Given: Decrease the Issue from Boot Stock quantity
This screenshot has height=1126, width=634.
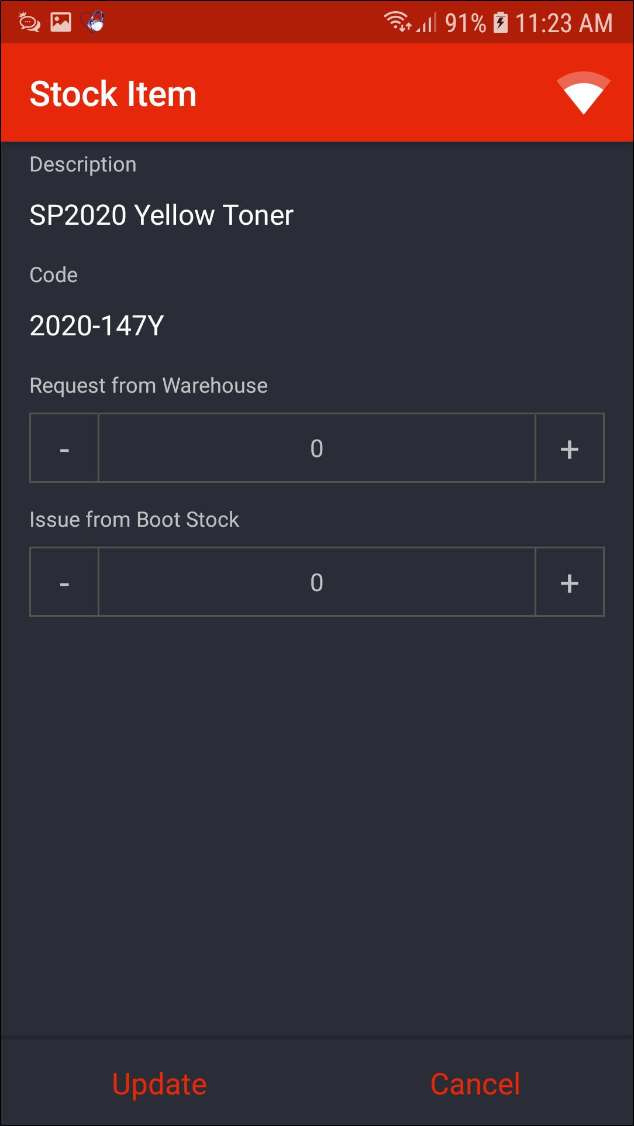Looking at the screenshot, I should tap(64, 582).
